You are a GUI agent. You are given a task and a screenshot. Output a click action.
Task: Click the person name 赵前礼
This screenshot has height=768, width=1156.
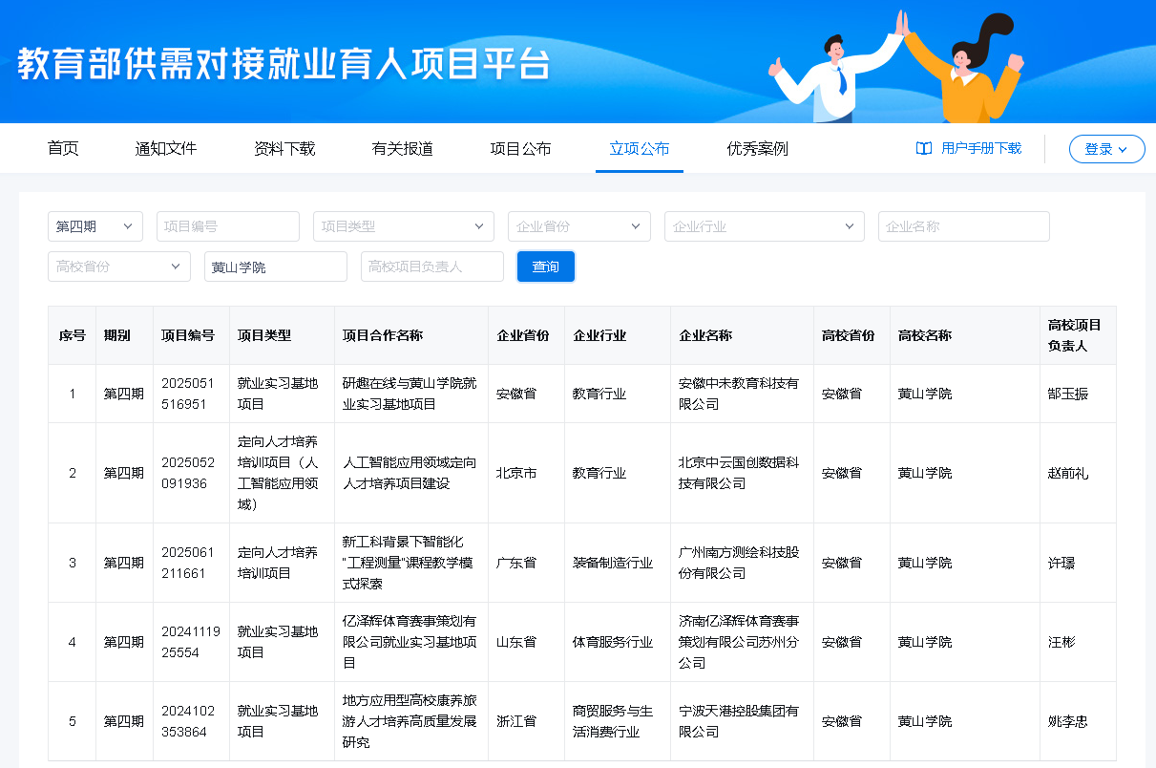pyautogui.click(x=1068, y=473)
